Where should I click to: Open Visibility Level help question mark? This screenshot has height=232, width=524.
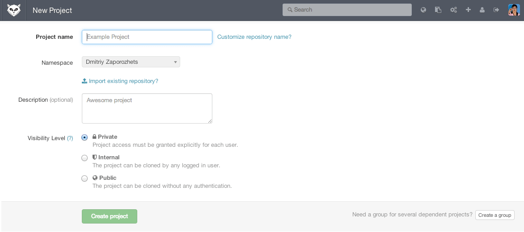pyautogui.click(x=70, y=138)
